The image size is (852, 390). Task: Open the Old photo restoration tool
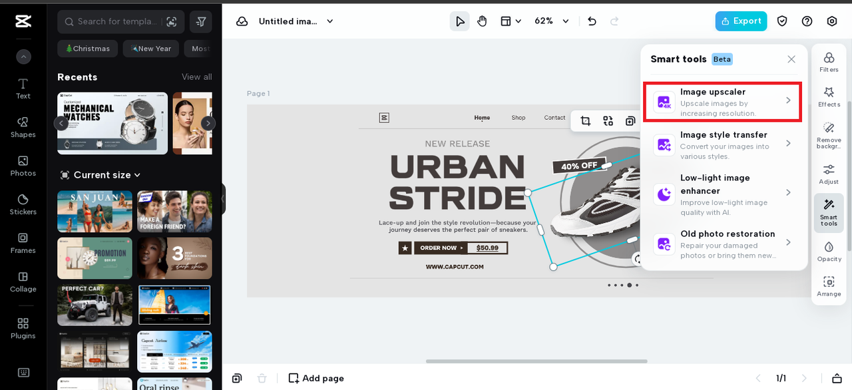click(723, 244)
